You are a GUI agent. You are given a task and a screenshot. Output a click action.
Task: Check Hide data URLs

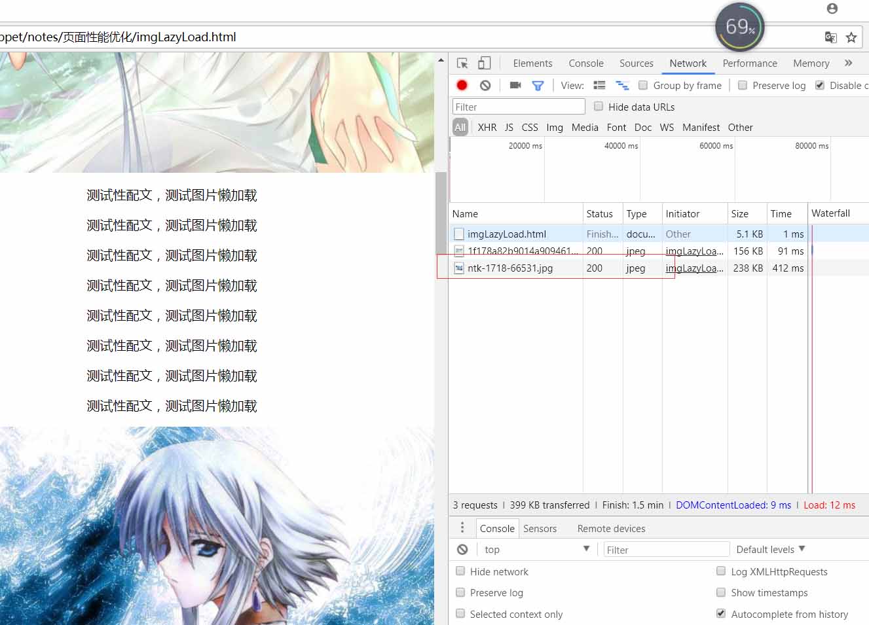tap(599, 106)
